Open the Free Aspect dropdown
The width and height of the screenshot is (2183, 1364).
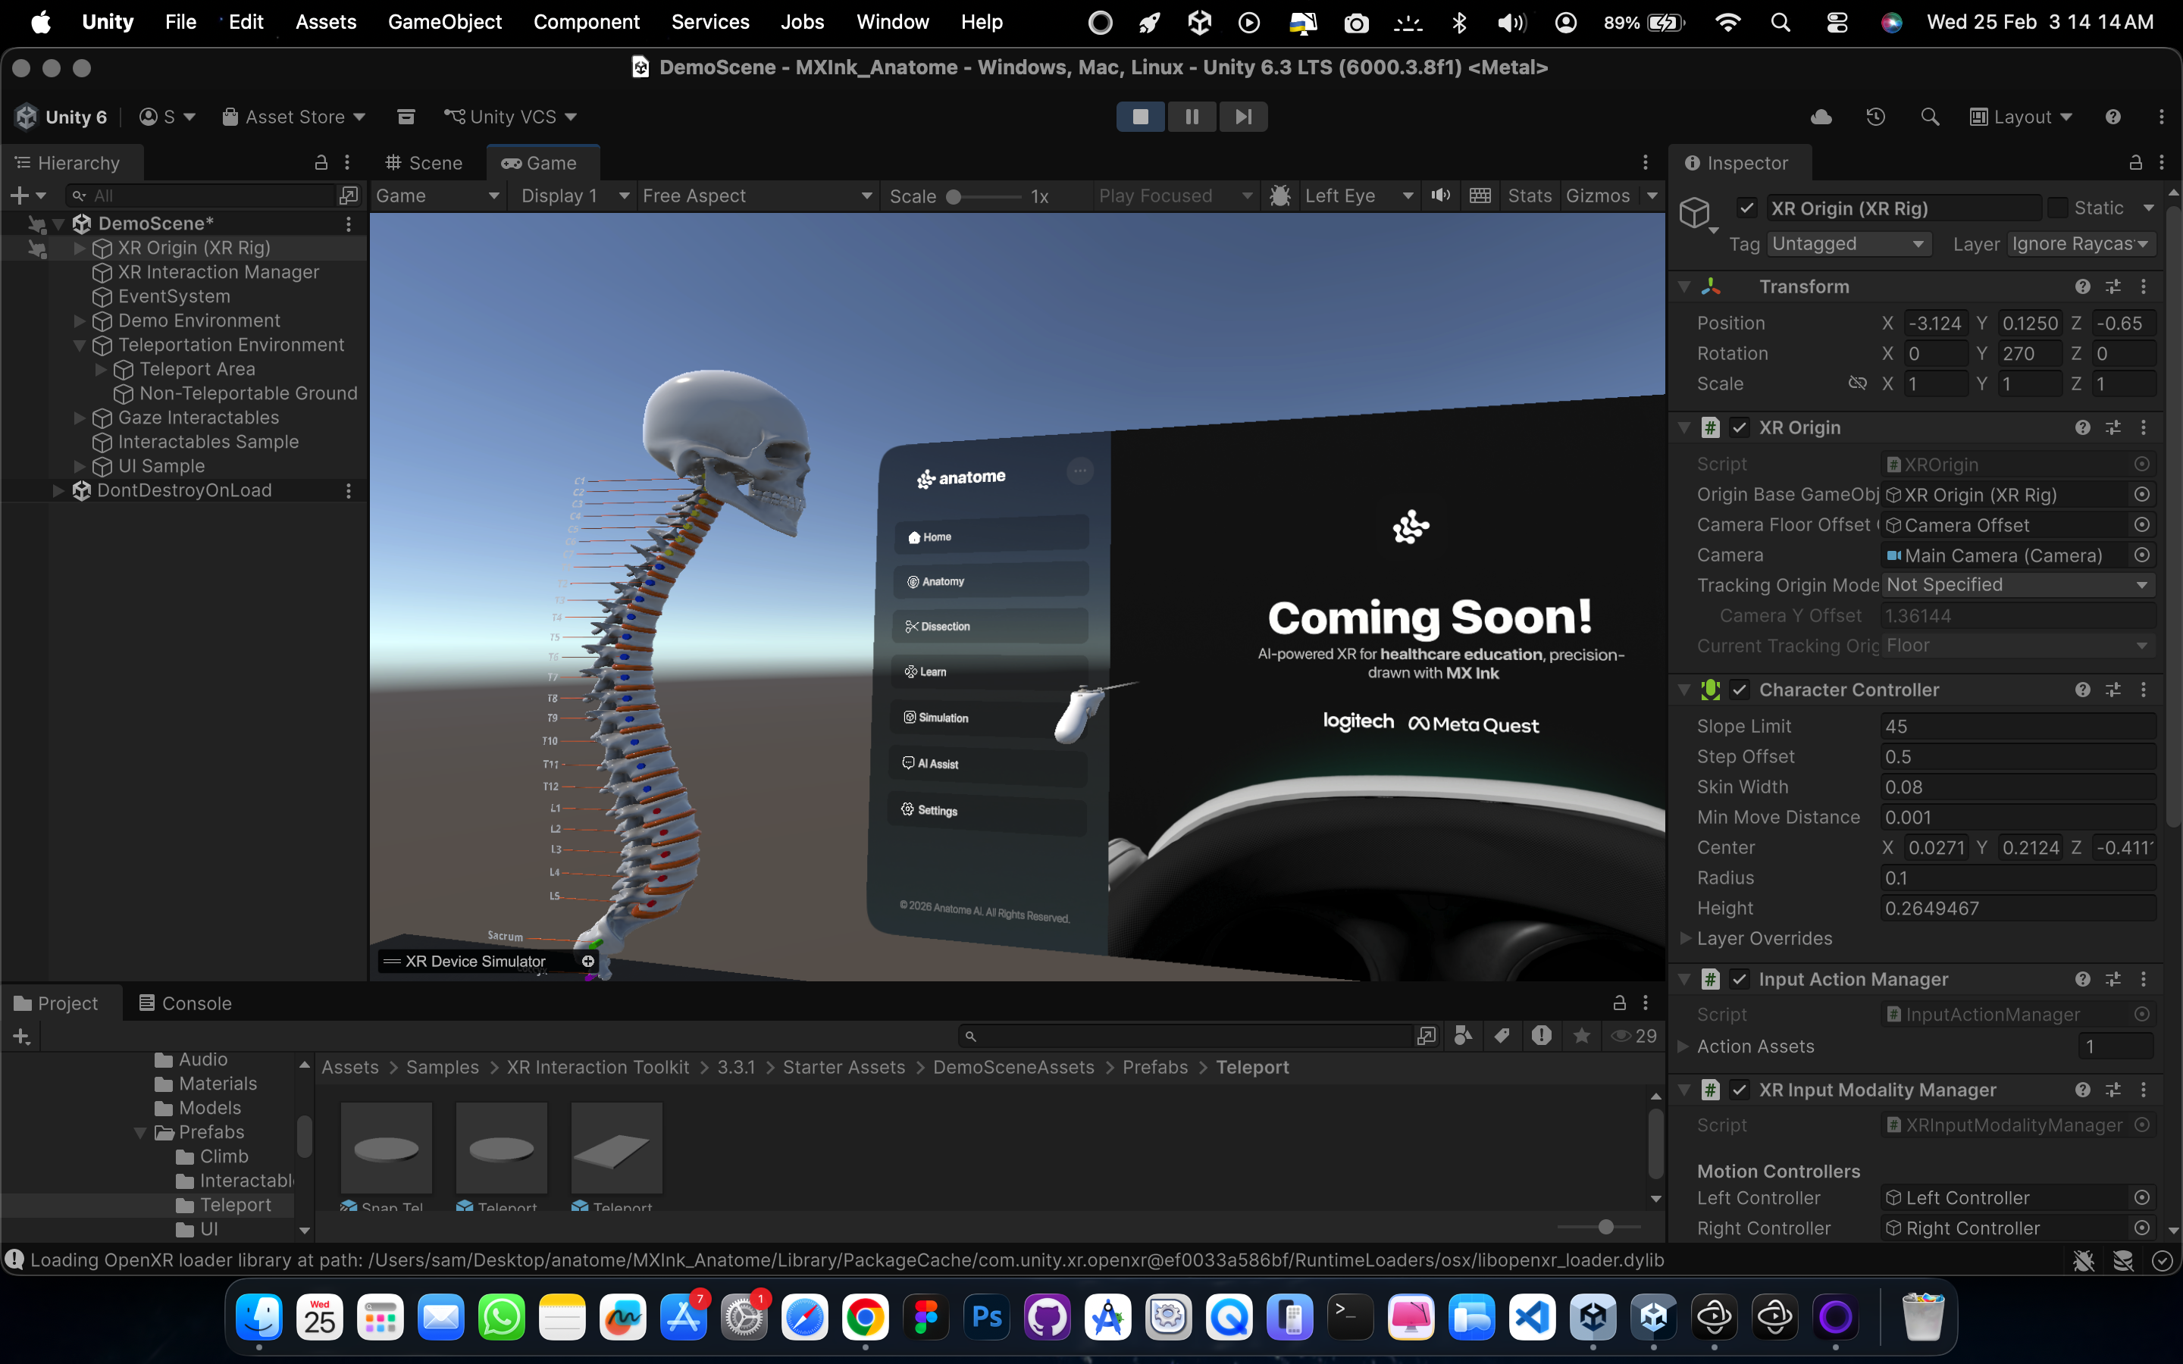point(756,196)
